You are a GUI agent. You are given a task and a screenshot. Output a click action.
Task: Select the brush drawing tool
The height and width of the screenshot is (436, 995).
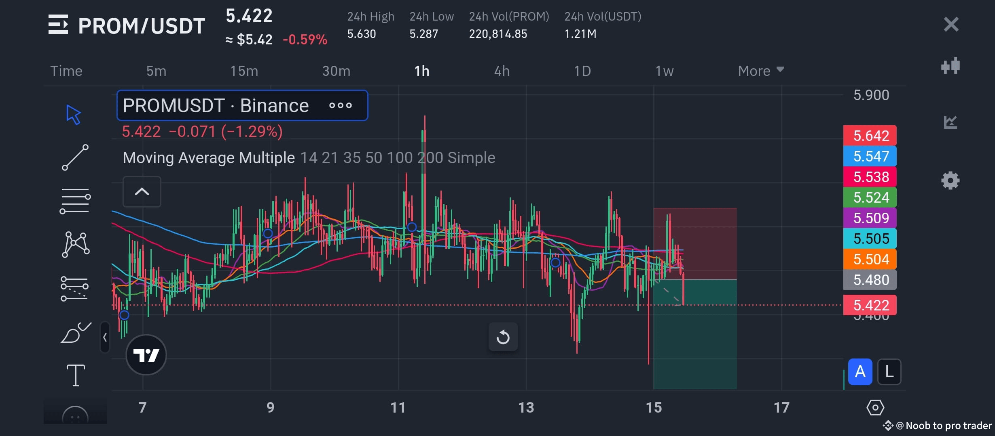(x=74, y=332)
